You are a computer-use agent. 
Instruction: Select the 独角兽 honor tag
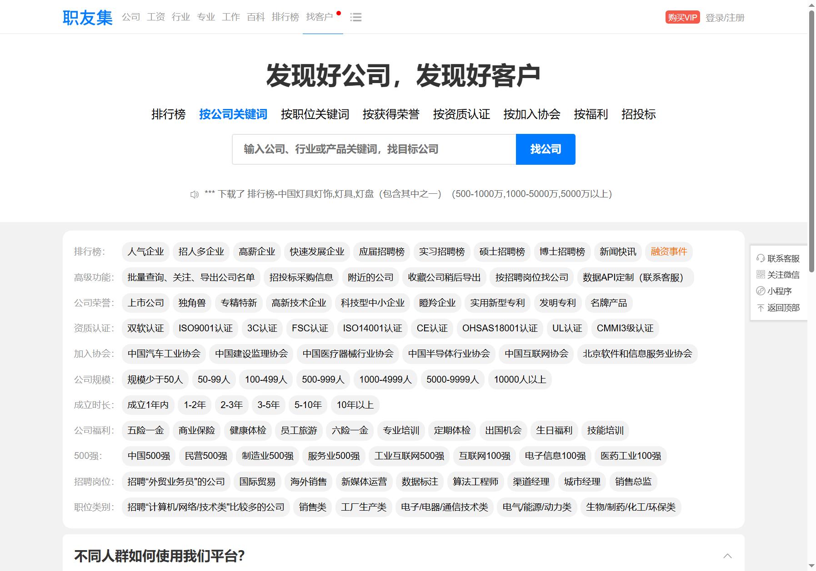192,303
